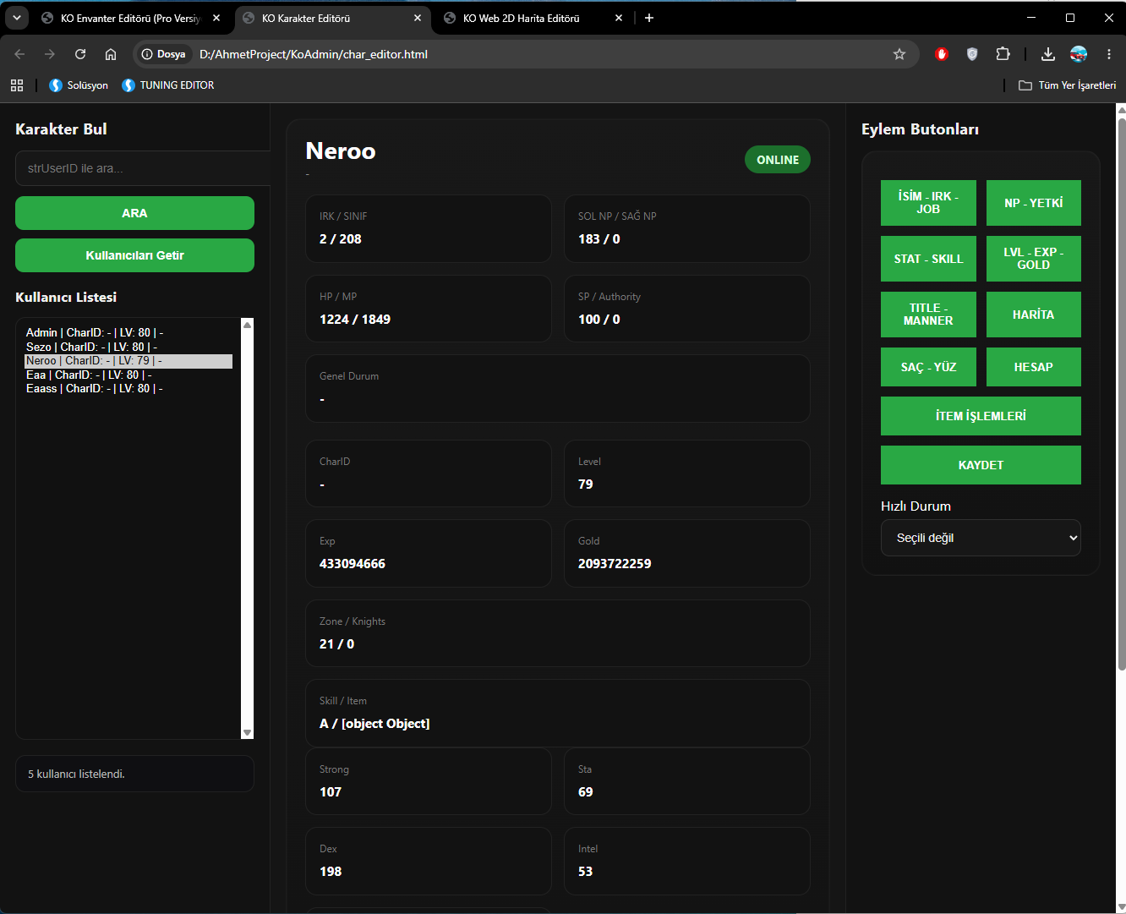
Task: Close the KO Envanter Editörü tab
Action: pos(216,18)
